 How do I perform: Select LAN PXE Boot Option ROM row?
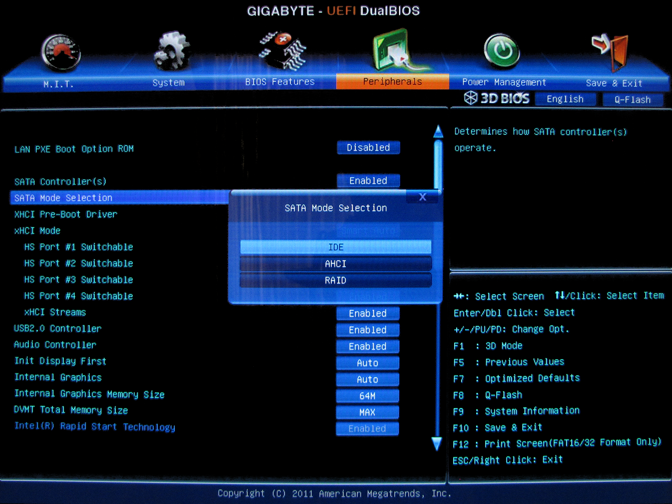click(x=74, y=149)
